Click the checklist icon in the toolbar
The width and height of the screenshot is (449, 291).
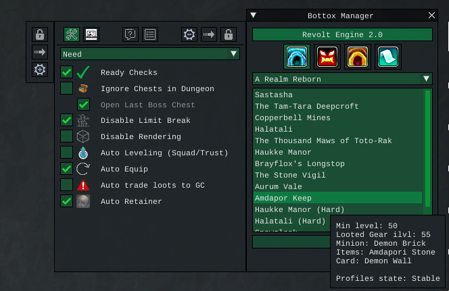pos(150,34)
